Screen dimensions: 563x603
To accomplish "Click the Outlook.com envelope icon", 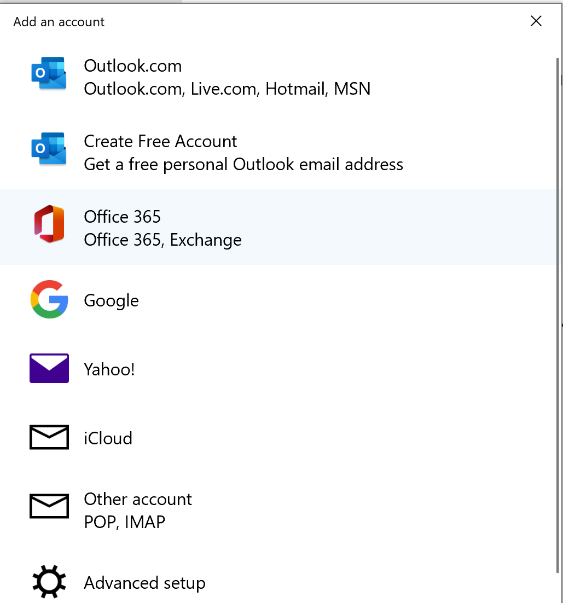I will pyautogui.click(x=49, y=73).
